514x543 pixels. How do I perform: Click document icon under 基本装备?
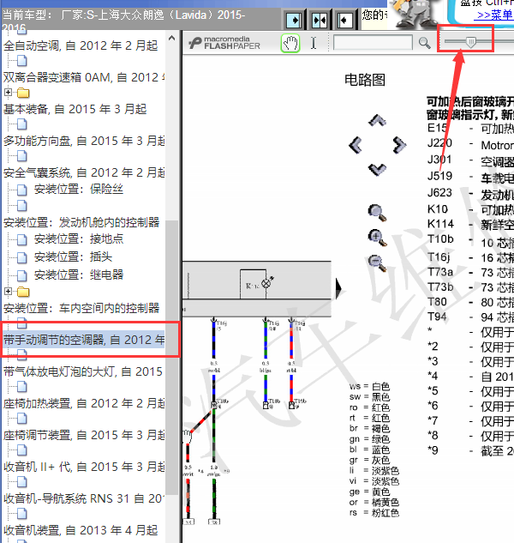point(21,124)
